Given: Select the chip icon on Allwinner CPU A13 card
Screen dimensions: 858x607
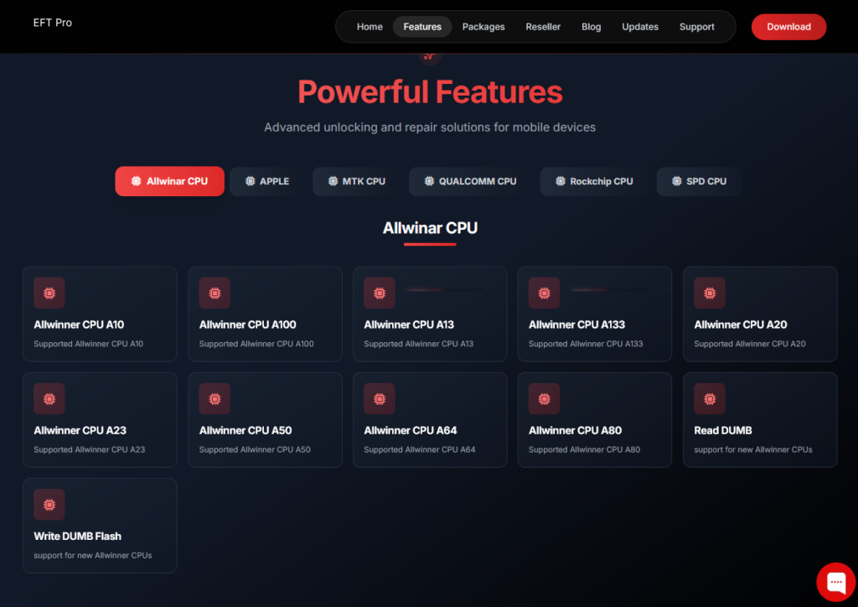Looking at the screenshot, I should click(379, 293).
